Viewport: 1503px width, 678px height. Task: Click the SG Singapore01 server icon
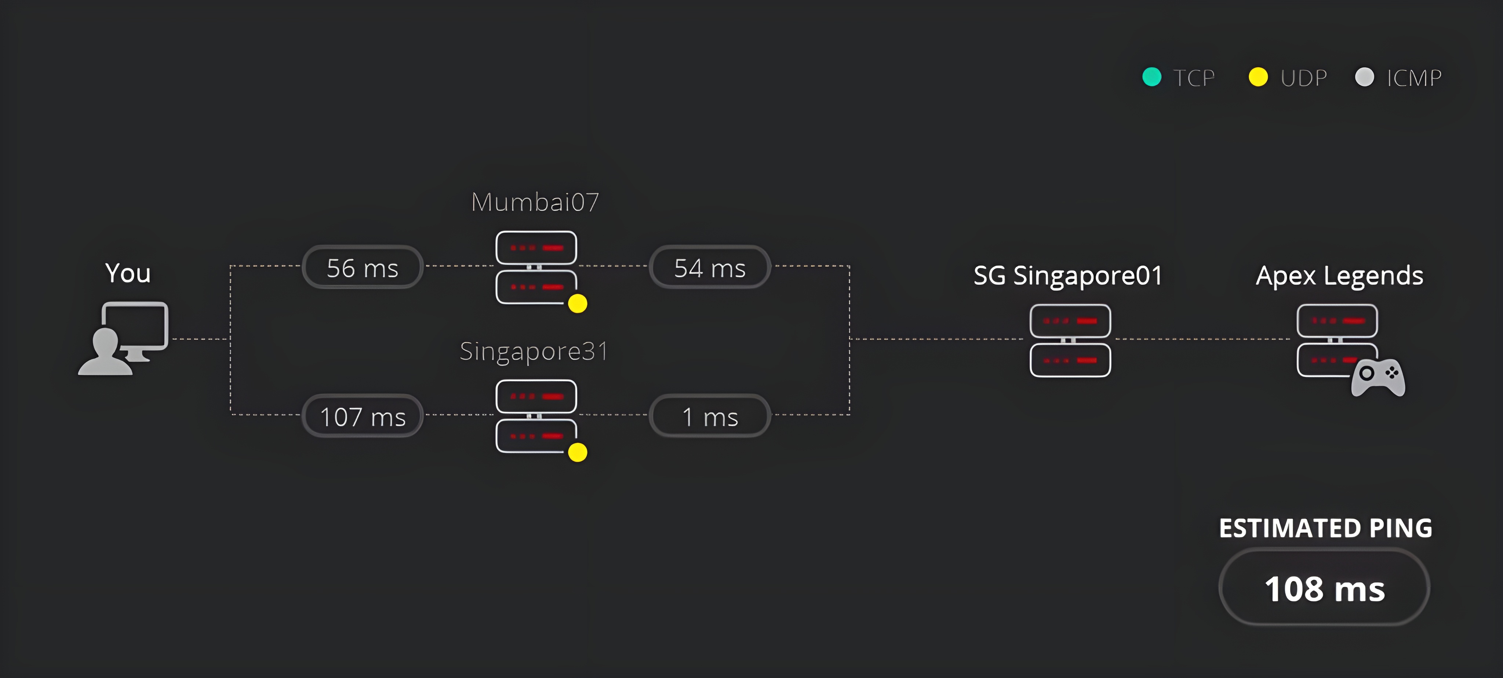pyautogui.click(x=1070, y=341)
